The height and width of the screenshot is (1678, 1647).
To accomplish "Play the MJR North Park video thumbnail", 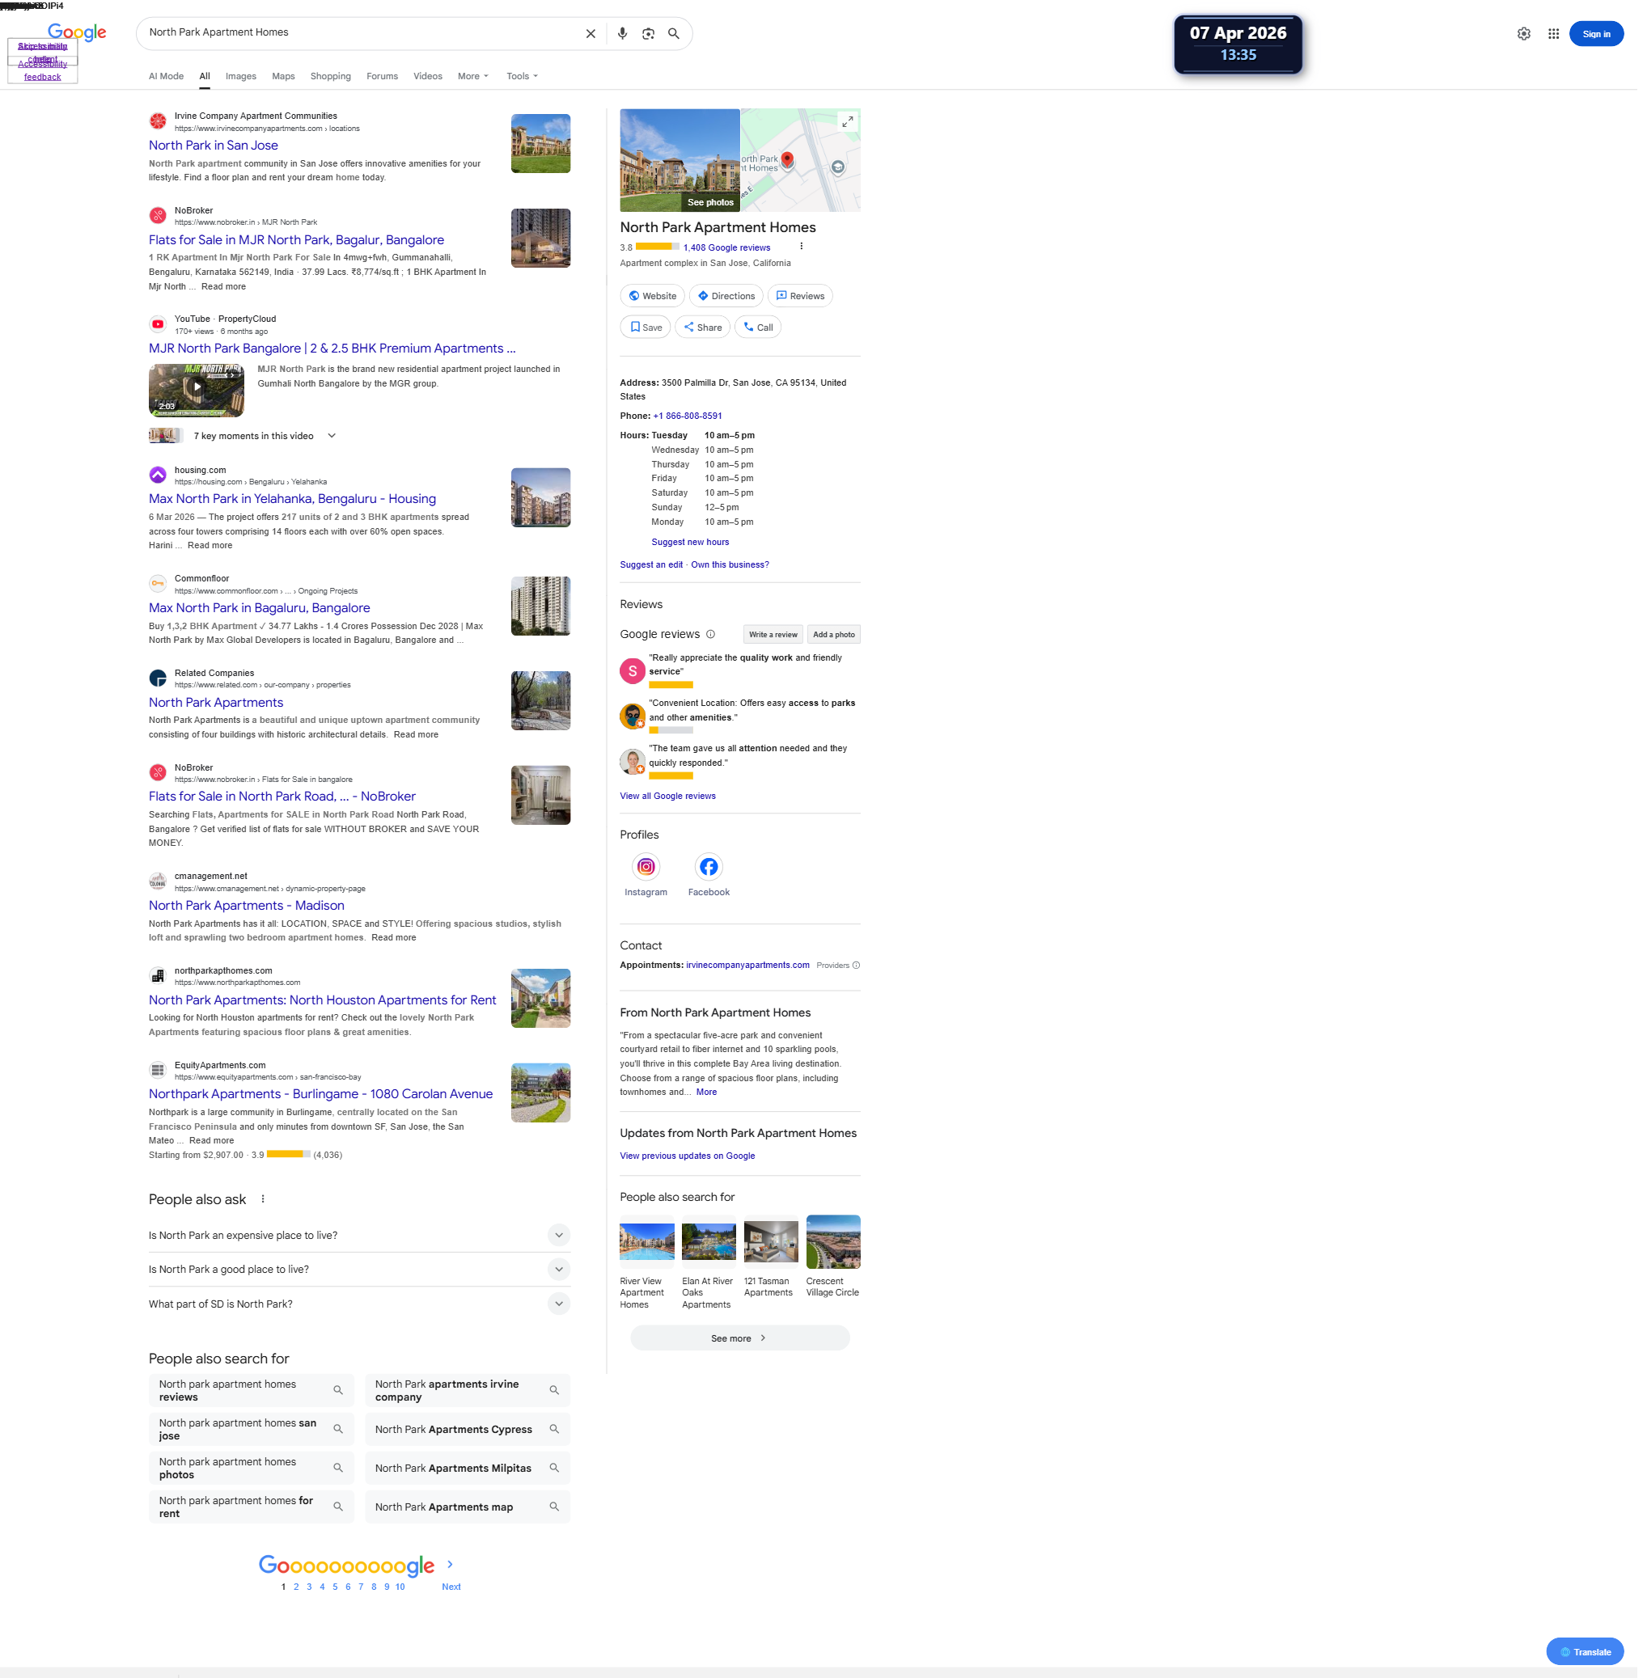I will pos(197,388).
